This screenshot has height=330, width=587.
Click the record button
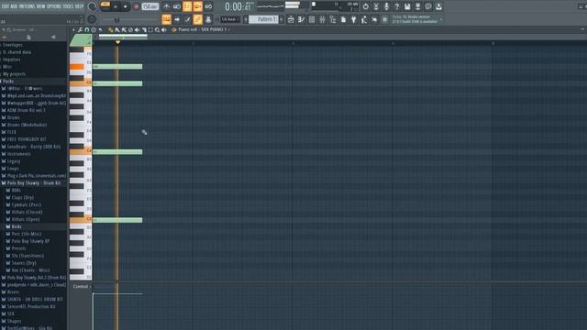136,6
